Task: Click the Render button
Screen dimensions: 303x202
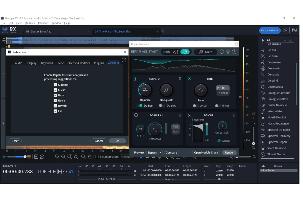Action: (229, 153)
